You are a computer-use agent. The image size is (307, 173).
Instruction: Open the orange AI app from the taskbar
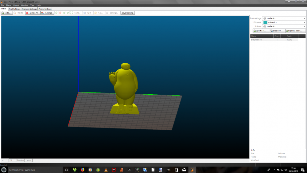coord(122,170)
